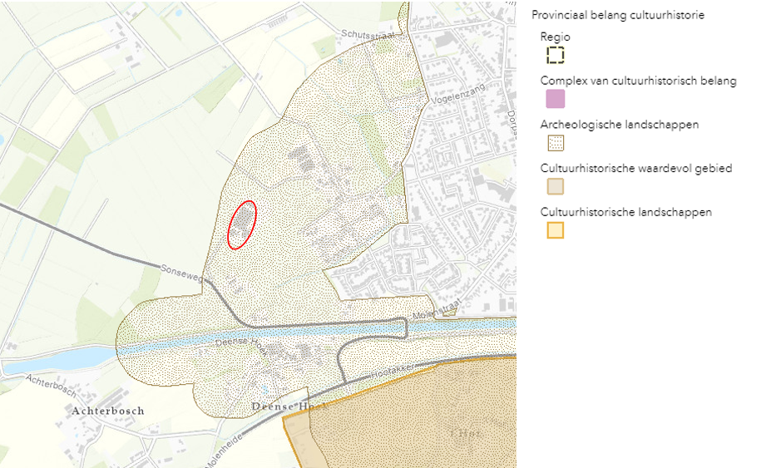Image resolution: width=761 pixels, height=468 pixels.
Task: Click the Hooiakker road label on map
Action: [x=393, y=372]
